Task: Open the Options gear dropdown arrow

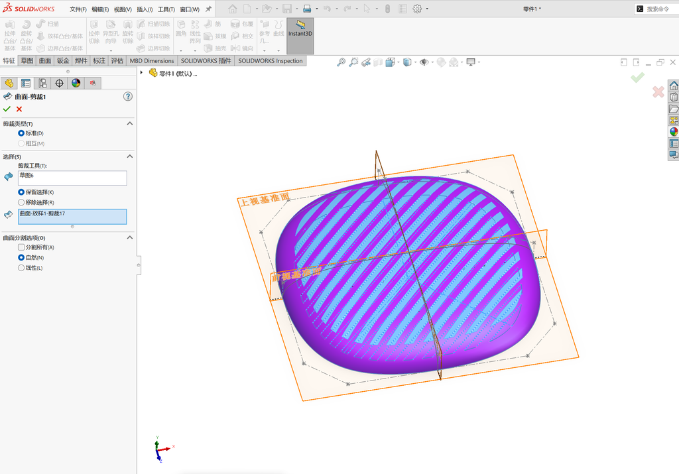Action: pyautogui.click(x=427, y=9)
